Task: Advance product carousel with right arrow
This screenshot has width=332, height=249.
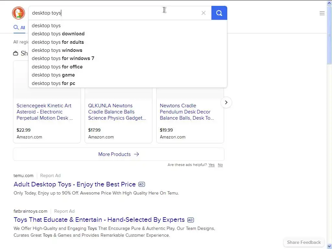Action: (226, 102)
